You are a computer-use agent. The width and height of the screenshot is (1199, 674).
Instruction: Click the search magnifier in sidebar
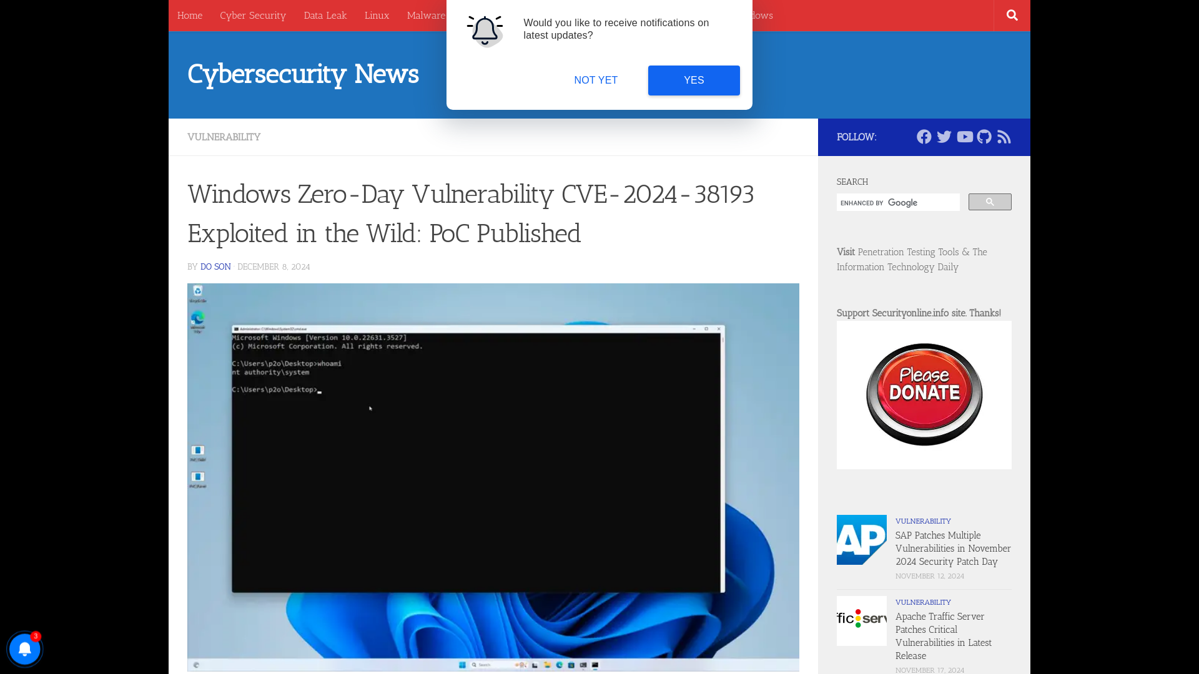(990, 202)
